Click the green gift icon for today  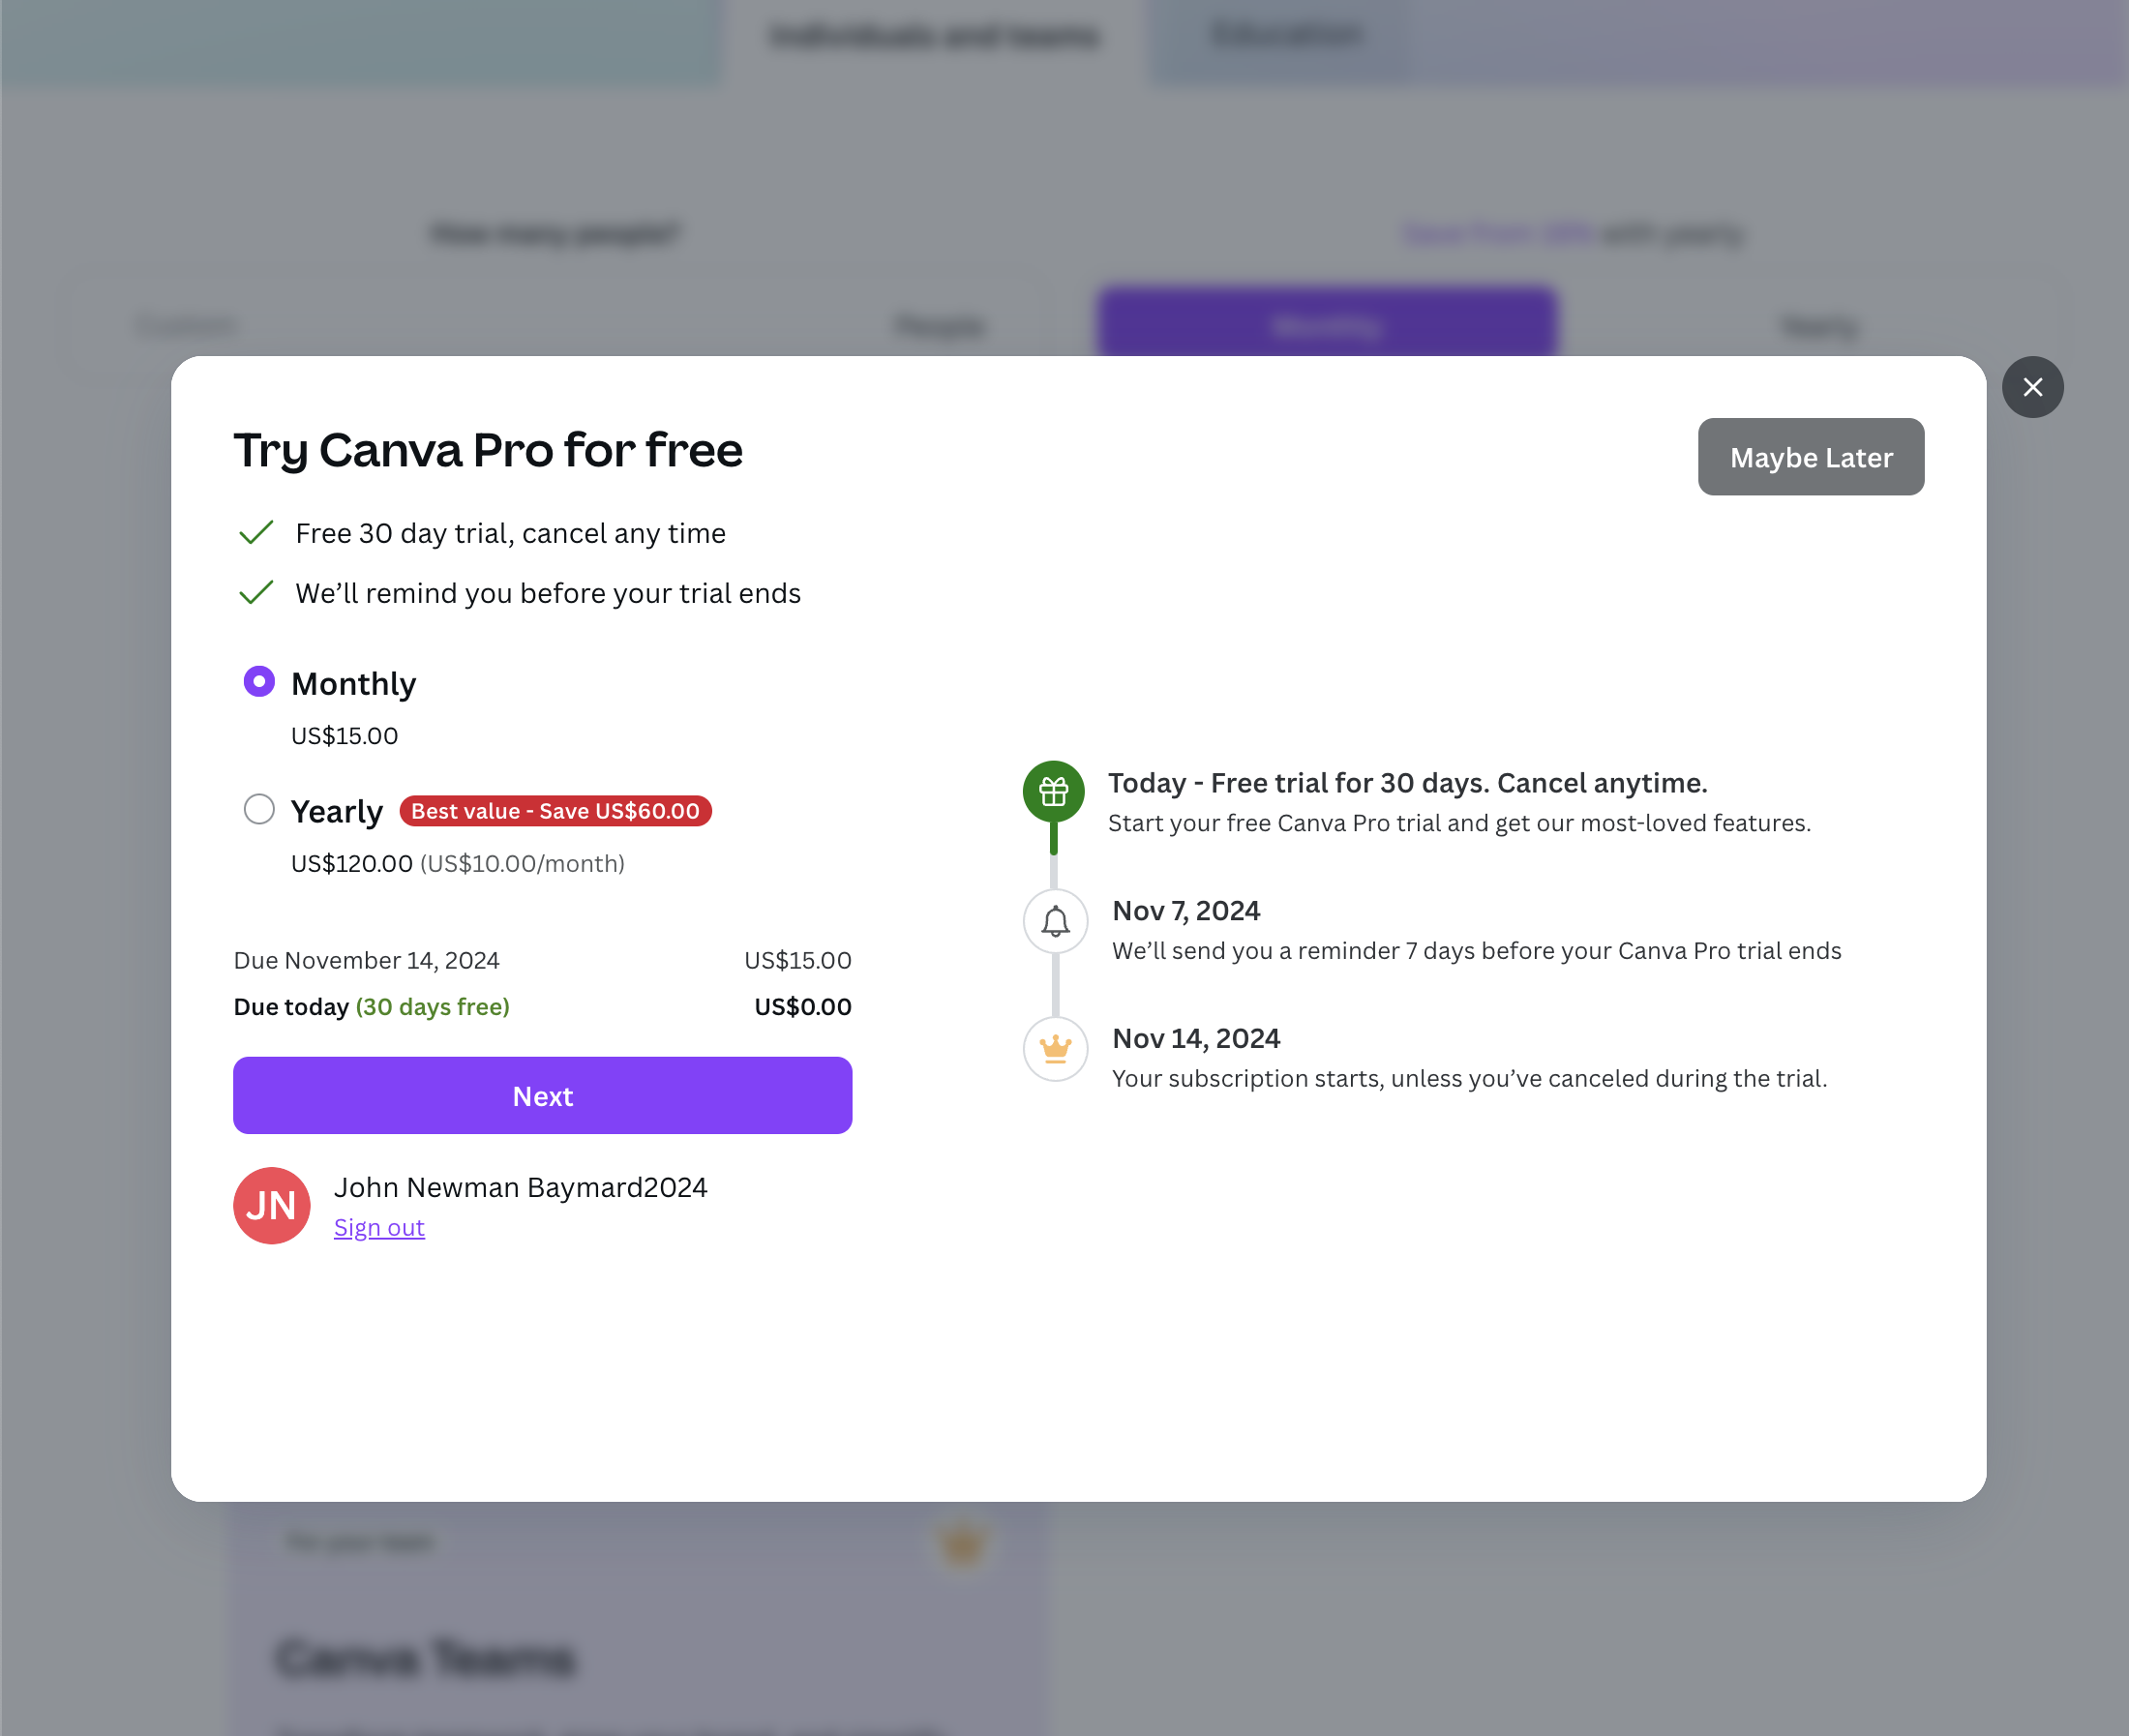tap(1053, 792)
